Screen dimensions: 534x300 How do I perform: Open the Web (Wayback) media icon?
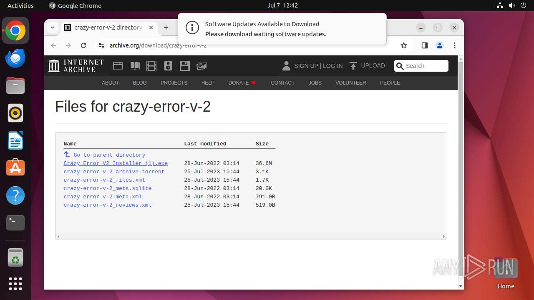[x=118, y=66]
